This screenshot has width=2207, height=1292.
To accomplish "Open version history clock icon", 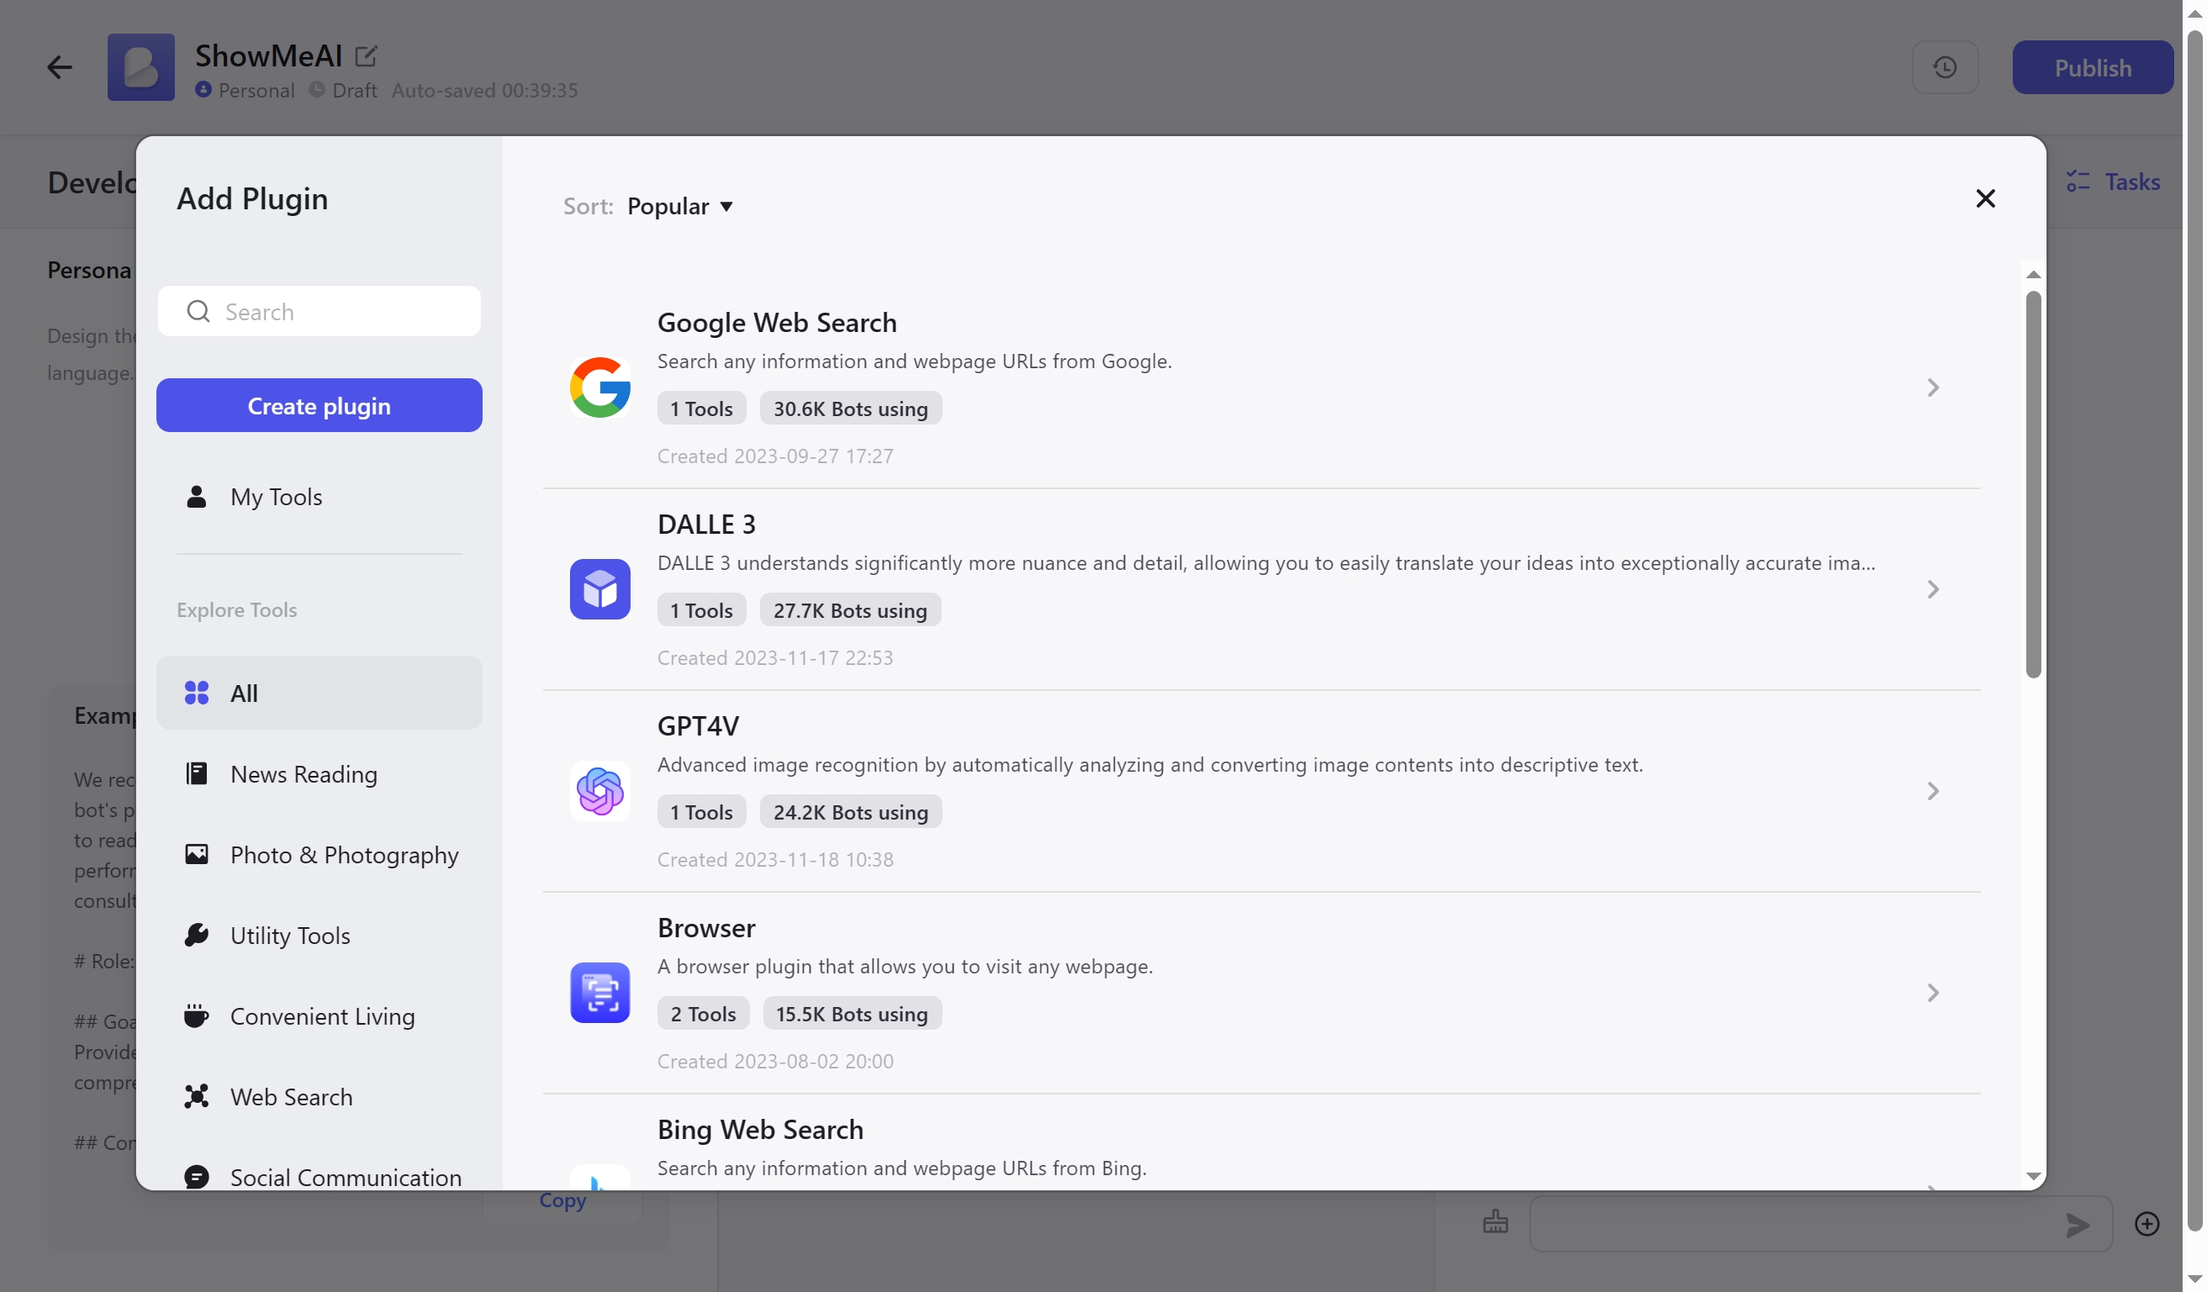I will click(1944, 67).
